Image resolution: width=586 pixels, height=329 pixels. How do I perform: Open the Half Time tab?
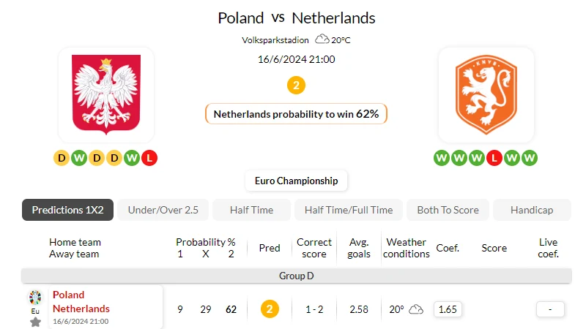[x=251, y=210]
